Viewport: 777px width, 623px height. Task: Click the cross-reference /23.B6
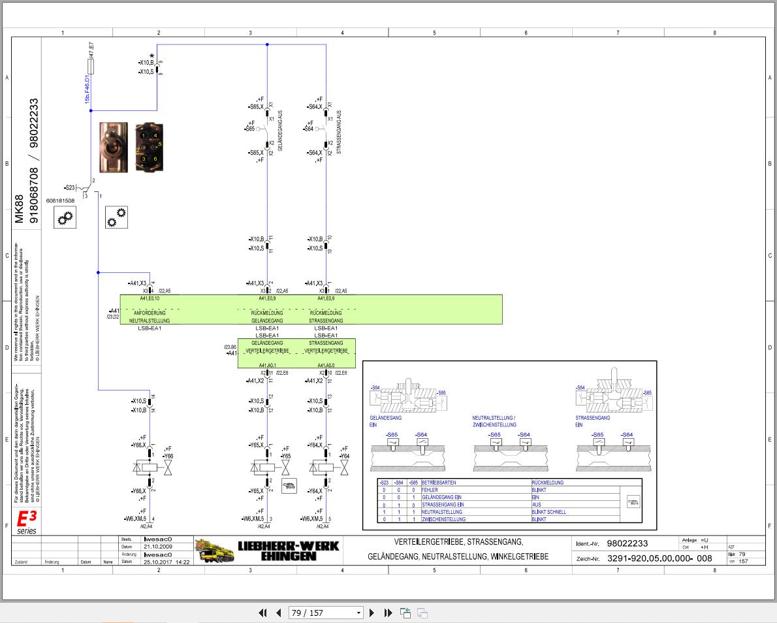[230, 347]
